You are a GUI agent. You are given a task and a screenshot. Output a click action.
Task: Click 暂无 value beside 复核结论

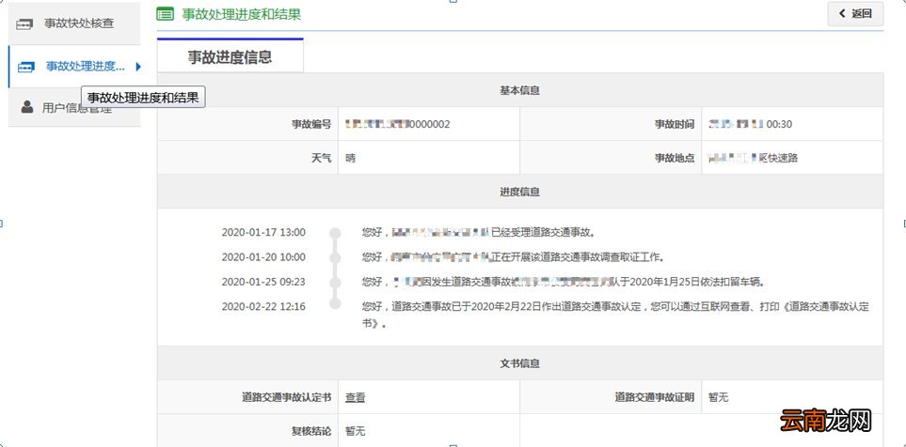(x=356, y=431)
